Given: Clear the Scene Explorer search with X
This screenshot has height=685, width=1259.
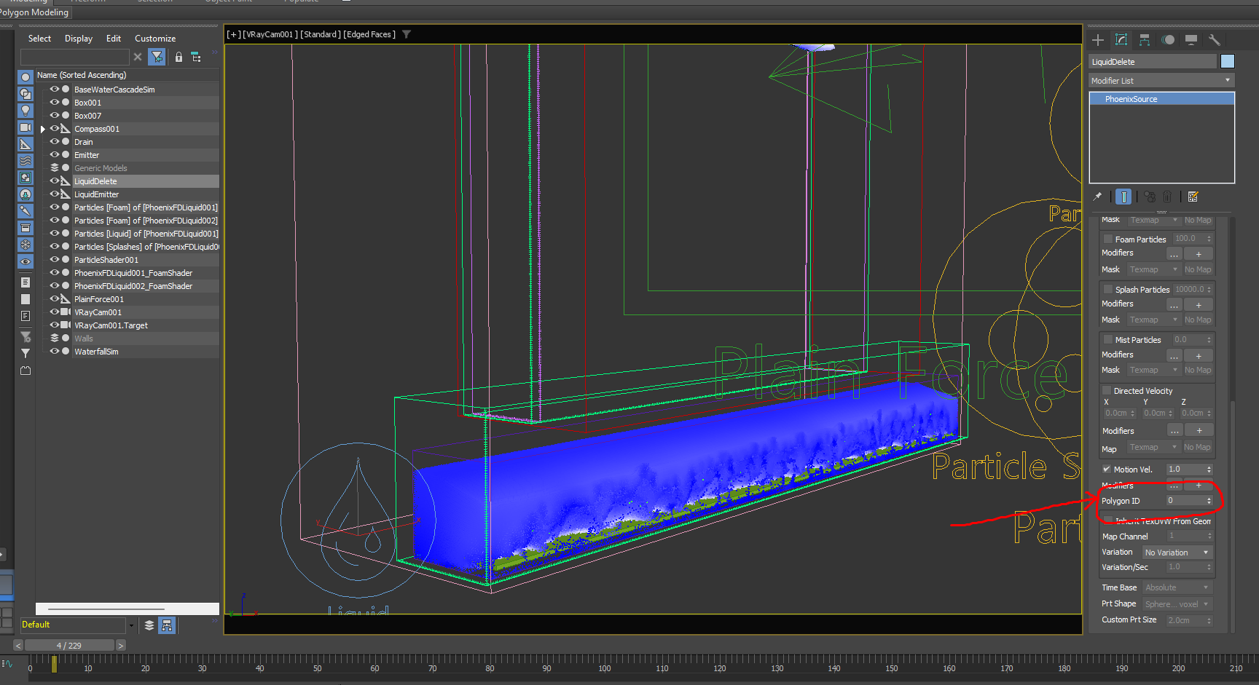Looking at the screenshot, I should (138, 57).
